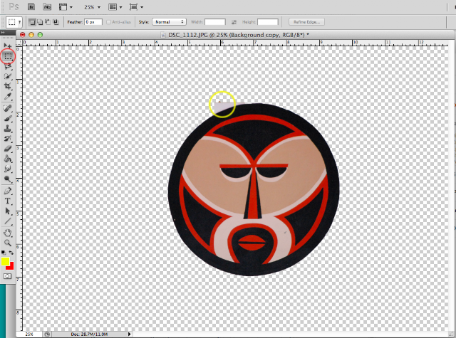
Task: Select the Paint Bucket tool
Action: click(x=8, y=159)
